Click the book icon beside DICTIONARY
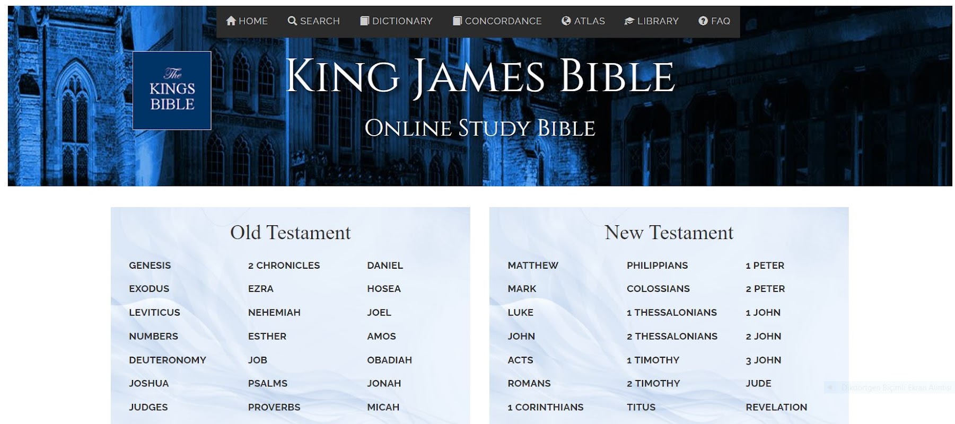Viewport: 955px width, 424px height. coord(364,21)
